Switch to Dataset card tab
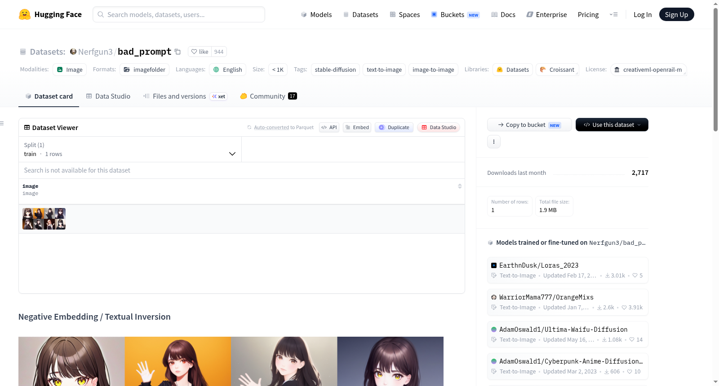The image size is (719, 386). pyautogui.click(x=49, y=96)
